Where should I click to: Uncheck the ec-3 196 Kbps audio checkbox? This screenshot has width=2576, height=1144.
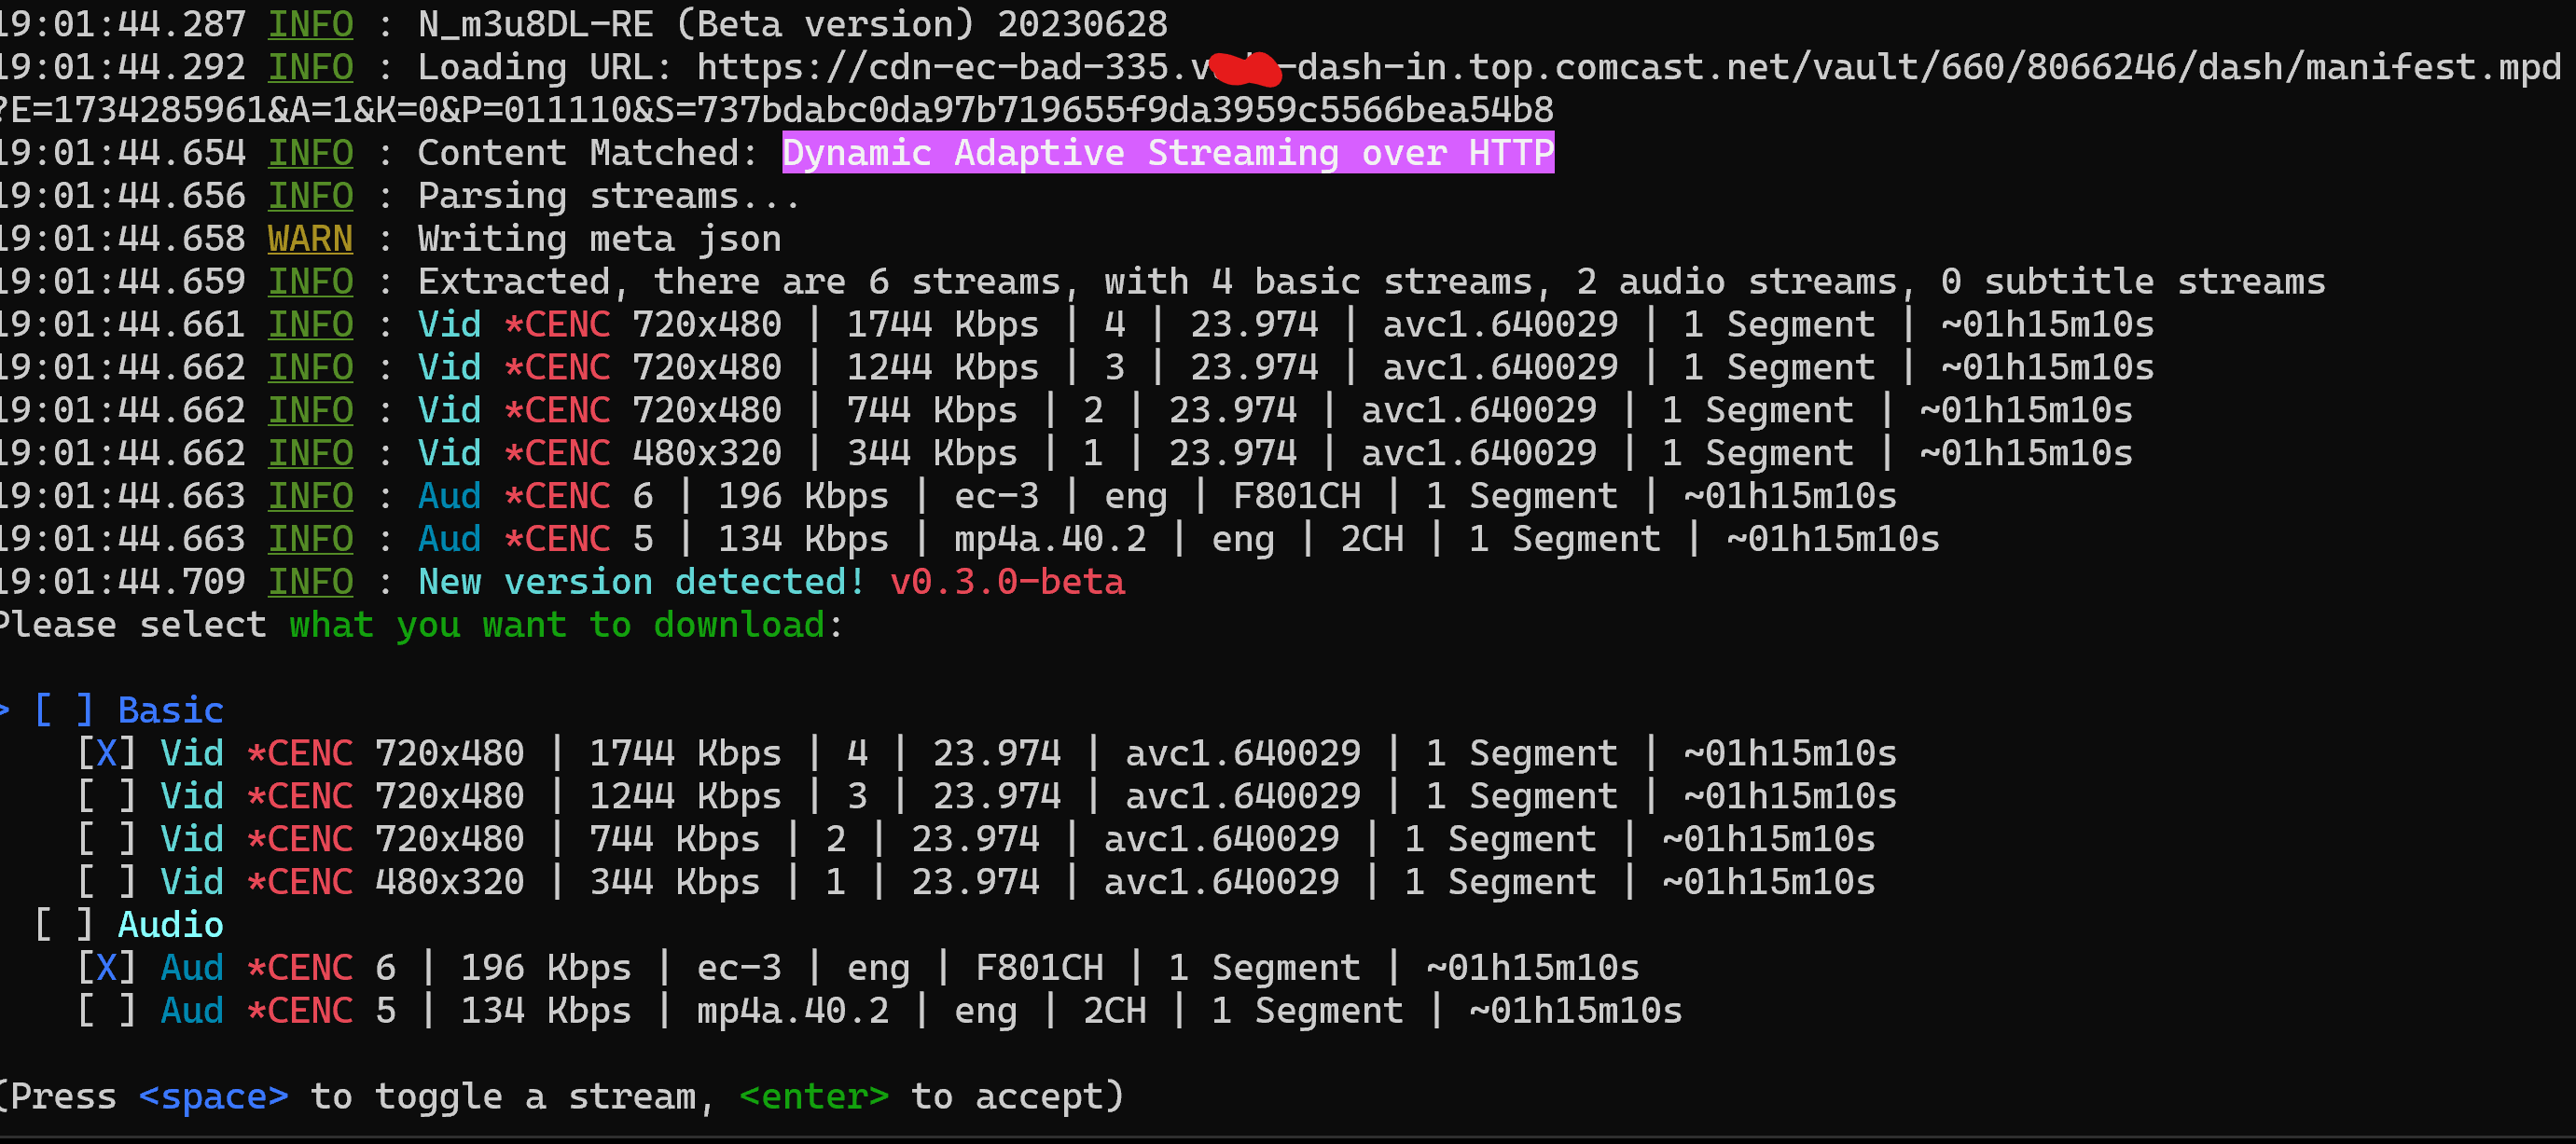coord(107,968)
